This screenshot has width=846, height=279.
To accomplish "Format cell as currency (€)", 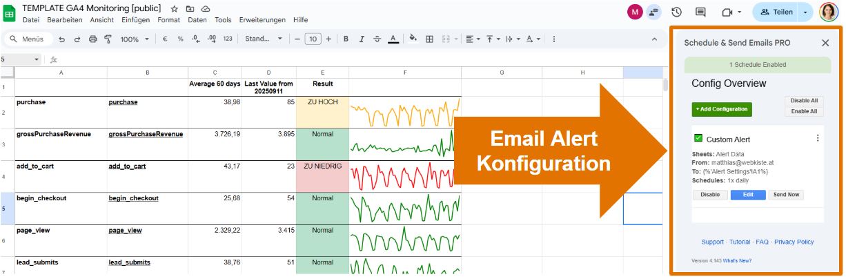I will 166,39.
